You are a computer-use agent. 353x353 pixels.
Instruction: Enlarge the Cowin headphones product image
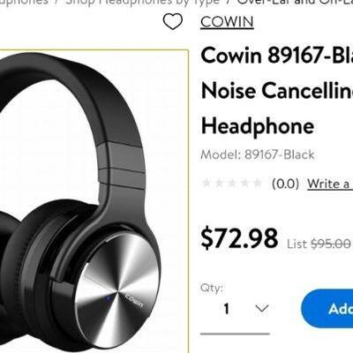coord(94,201)
